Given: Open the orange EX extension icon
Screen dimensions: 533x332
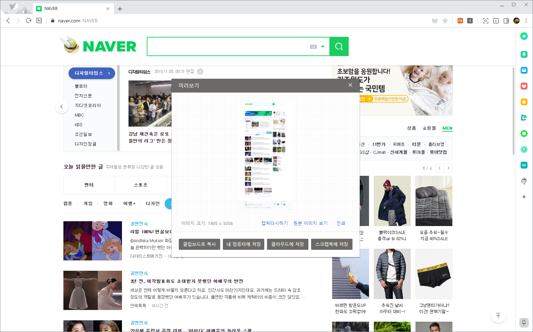Looking at the screenshot, I should pos(460,21).
